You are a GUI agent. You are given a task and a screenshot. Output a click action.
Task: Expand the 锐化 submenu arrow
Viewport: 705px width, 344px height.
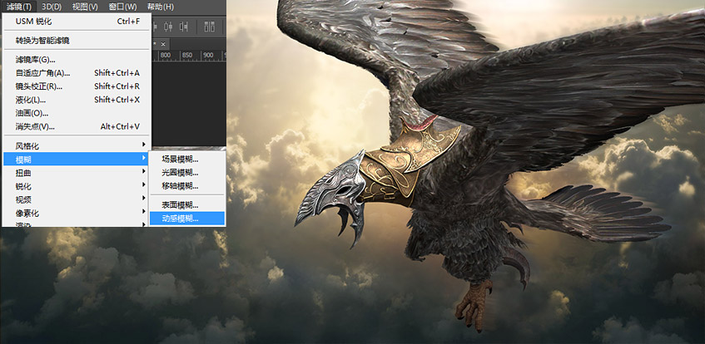click(x=144, y=184)
